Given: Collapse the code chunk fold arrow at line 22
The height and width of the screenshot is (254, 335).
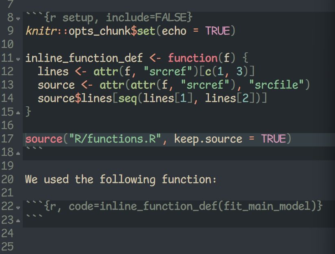Looking at the screenshot, I should 18,207.
